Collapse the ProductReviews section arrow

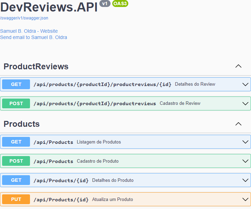click(x=238, y=66)
